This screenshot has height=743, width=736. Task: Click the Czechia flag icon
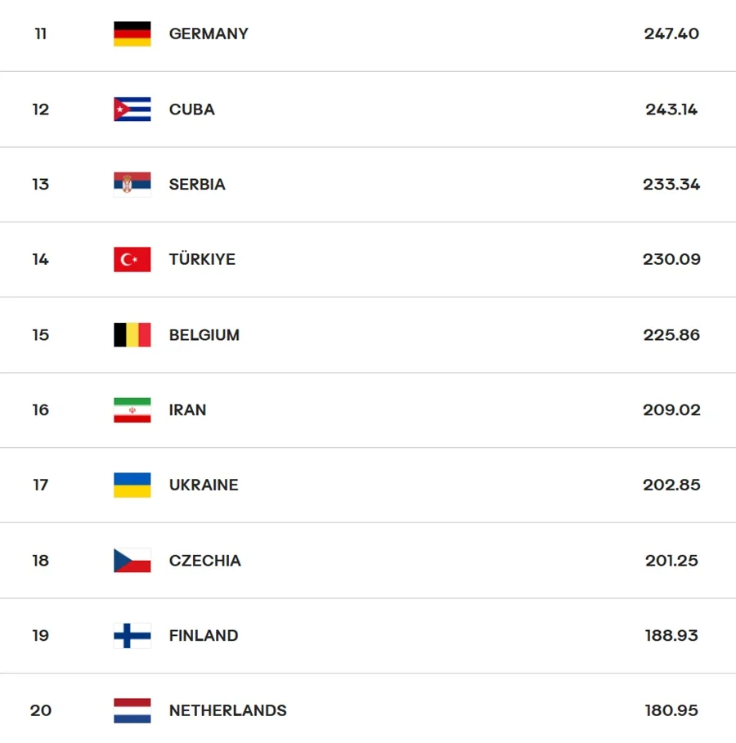tap(132, 561)
